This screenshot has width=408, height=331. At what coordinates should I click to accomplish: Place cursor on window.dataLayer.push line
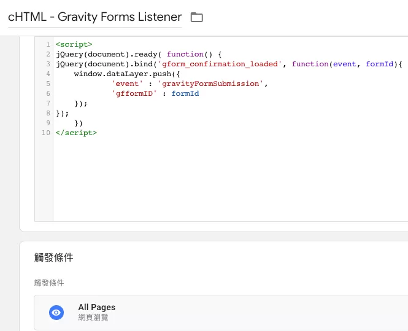[x=127, y=74]
